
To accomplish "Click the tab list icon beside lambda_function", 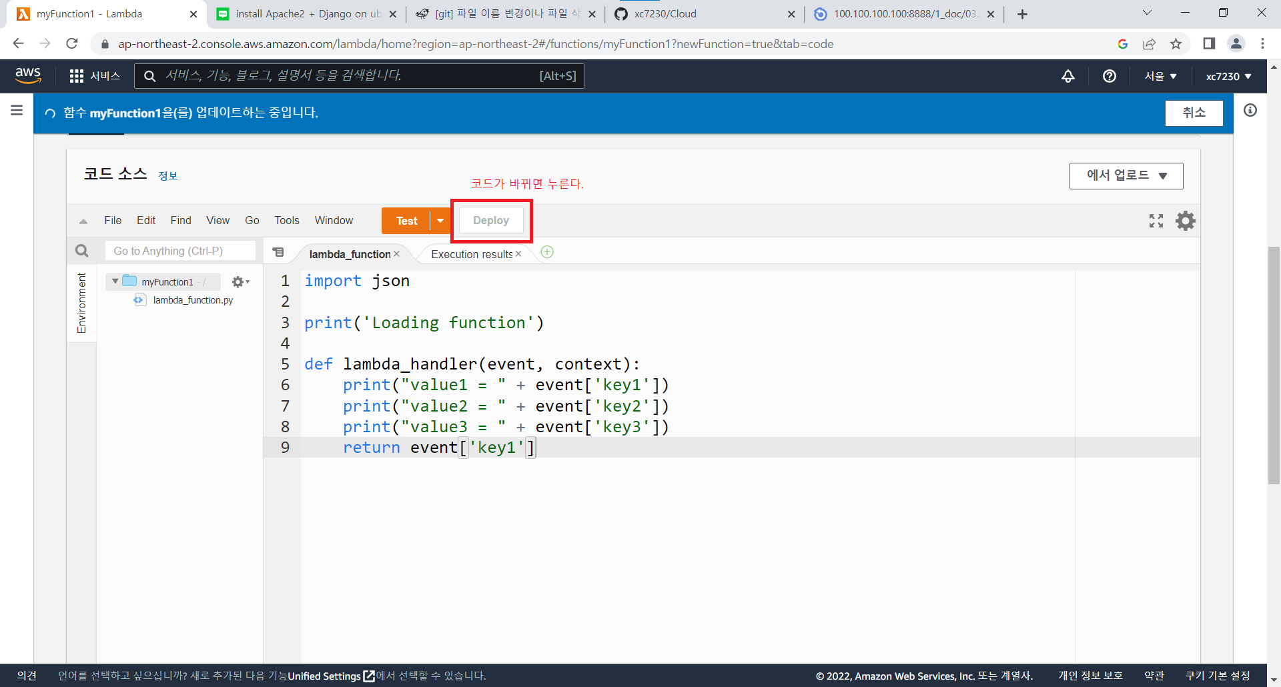I will coord(279,252).
